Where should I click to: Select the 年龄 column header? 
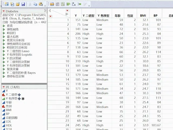118,16
